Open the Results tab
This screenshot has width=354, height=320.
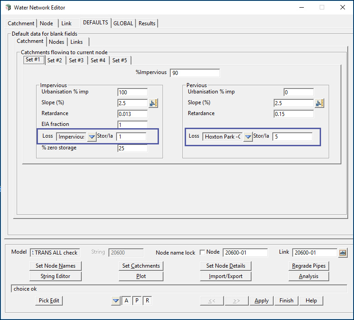click(x=147, y=23)
